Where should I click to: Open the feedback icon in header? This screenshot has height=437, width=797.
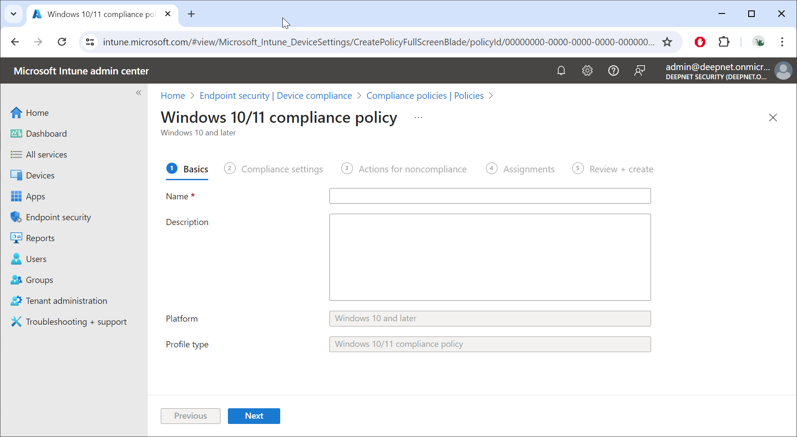(640, 71)
